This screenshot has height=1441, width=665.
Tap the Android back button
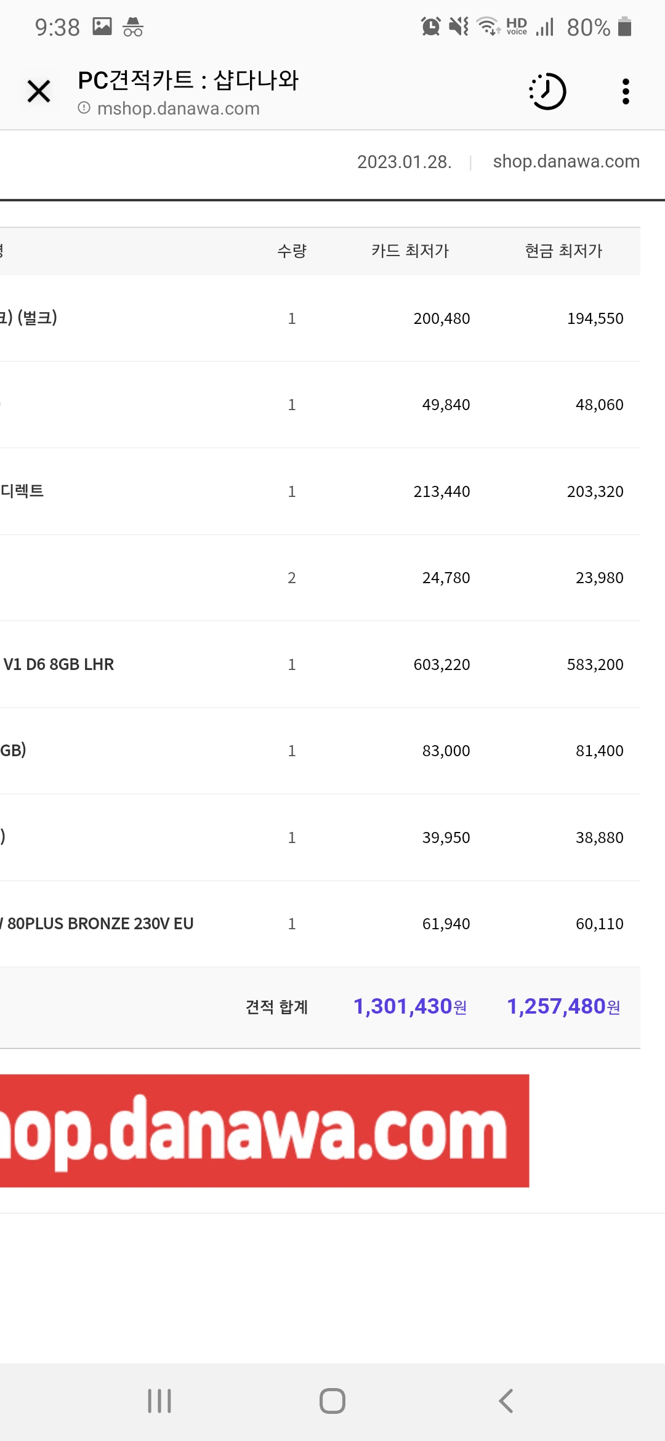click(x=506, y=1401)
